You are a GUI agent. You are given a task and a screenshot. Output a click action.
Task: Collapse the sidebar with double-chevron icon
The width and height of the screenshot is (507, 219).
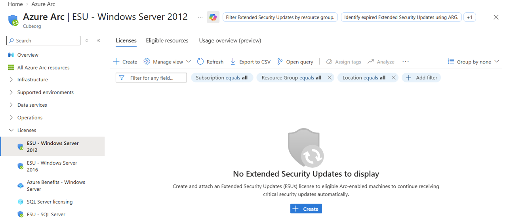pos(99,40)
